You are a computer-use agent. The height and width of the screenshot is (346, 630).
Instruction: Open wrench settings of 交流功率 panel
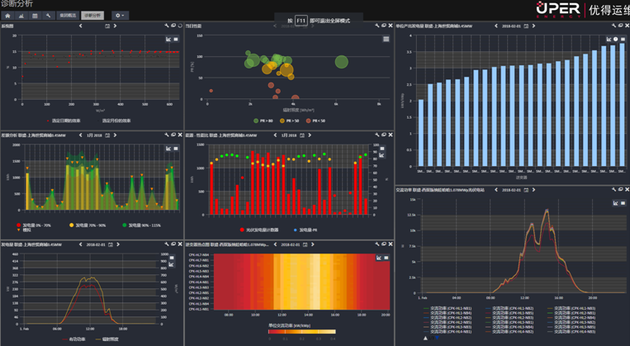pos(613,189)
